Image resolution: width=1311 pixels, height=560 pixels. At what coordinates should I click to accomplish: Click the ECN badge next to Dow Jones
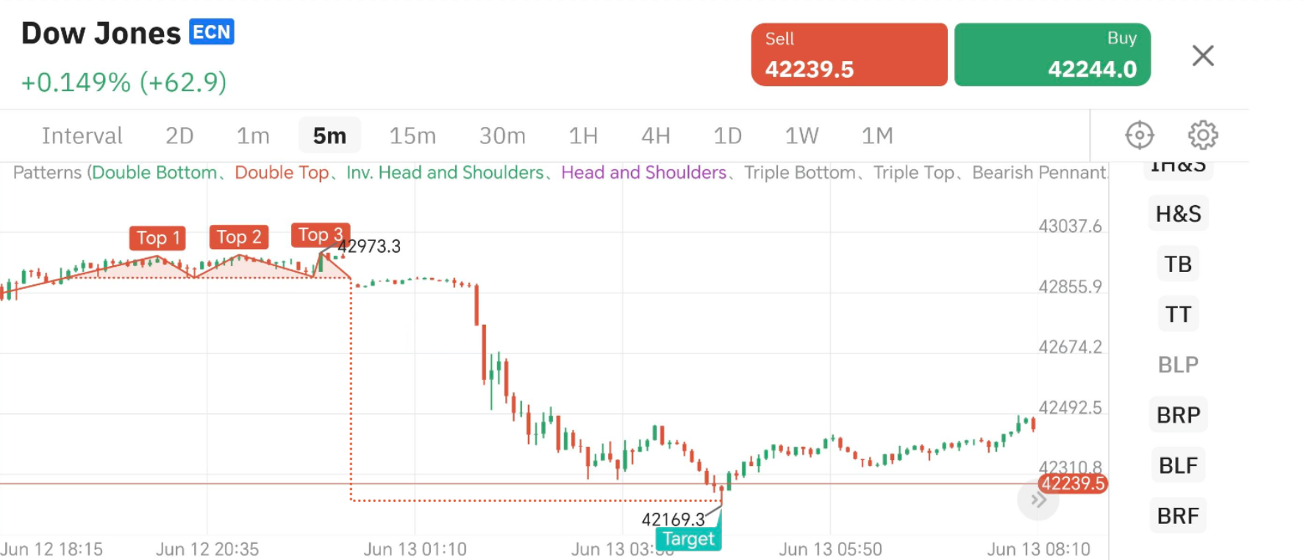point(212,32)
